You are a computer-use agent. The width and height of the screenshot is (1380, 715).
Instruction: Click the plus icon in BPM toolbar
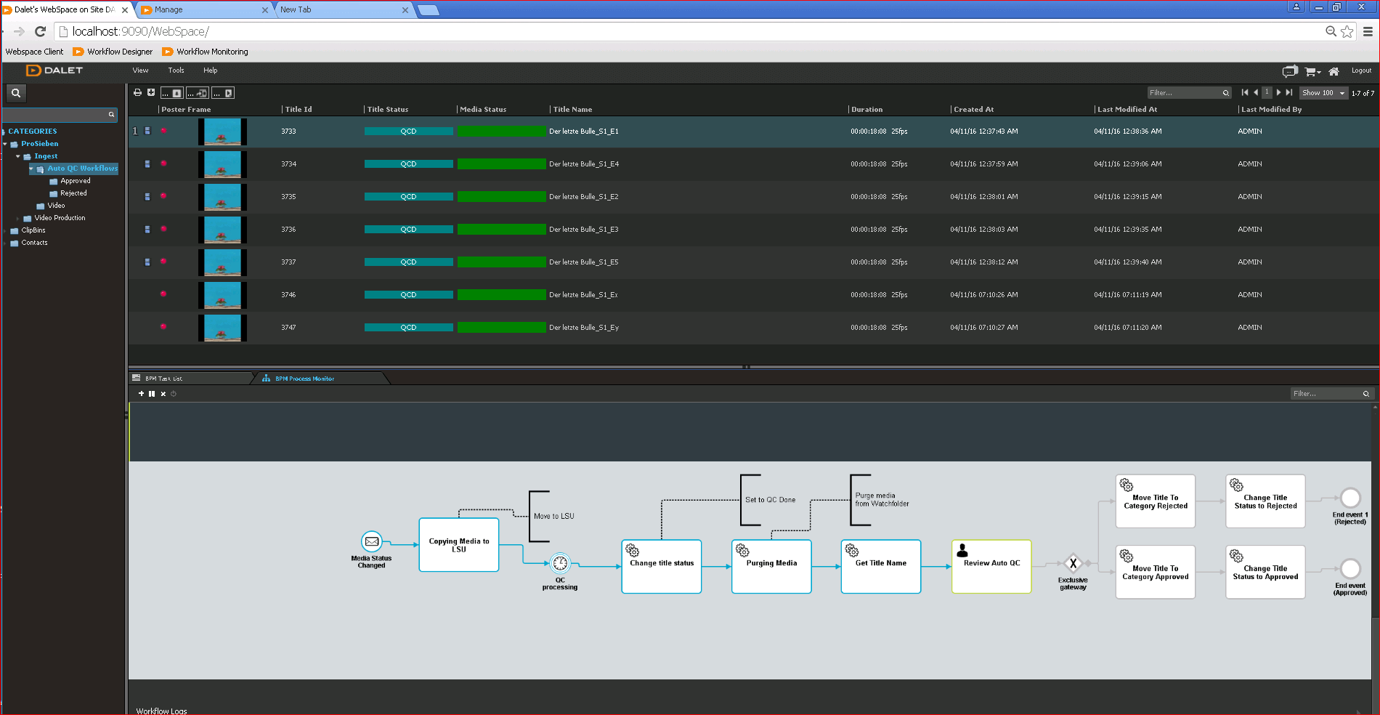point(141,394)
